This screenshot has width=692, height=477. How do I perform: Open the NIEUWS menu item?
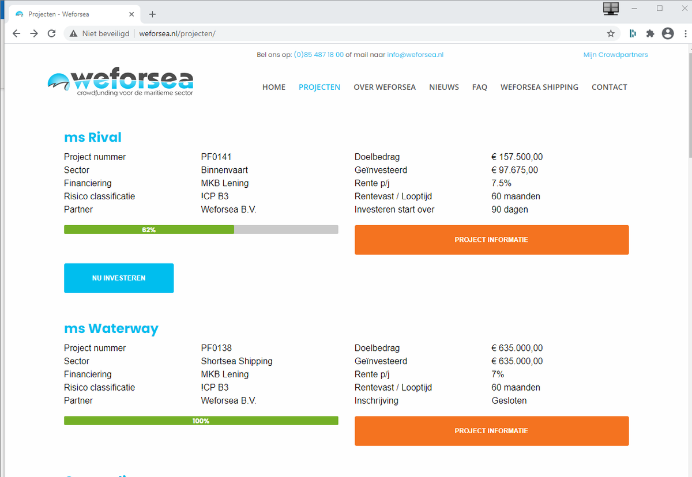[x=444, y=87]
